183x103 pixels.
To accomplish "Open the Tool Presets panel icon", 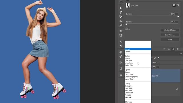I will click(121, 62).
